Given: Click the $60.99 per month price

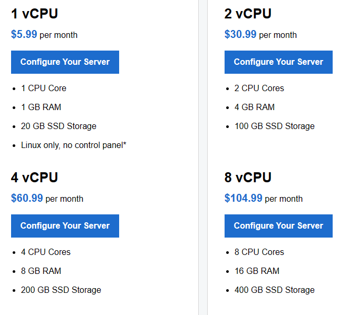Looking at the screenshot, I should [x=47, y=199].
